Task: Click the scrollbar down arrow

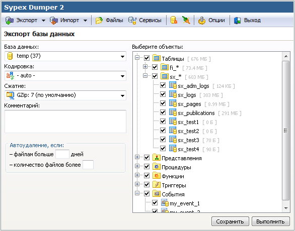Action: pos(286,208)
